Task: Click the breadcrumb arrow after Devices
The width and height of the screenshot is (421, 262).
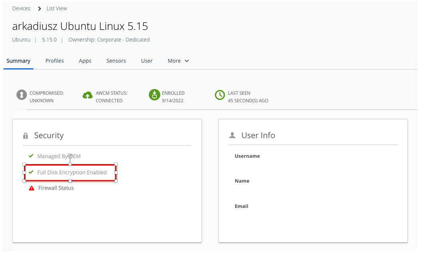Action: coord(40,8)
